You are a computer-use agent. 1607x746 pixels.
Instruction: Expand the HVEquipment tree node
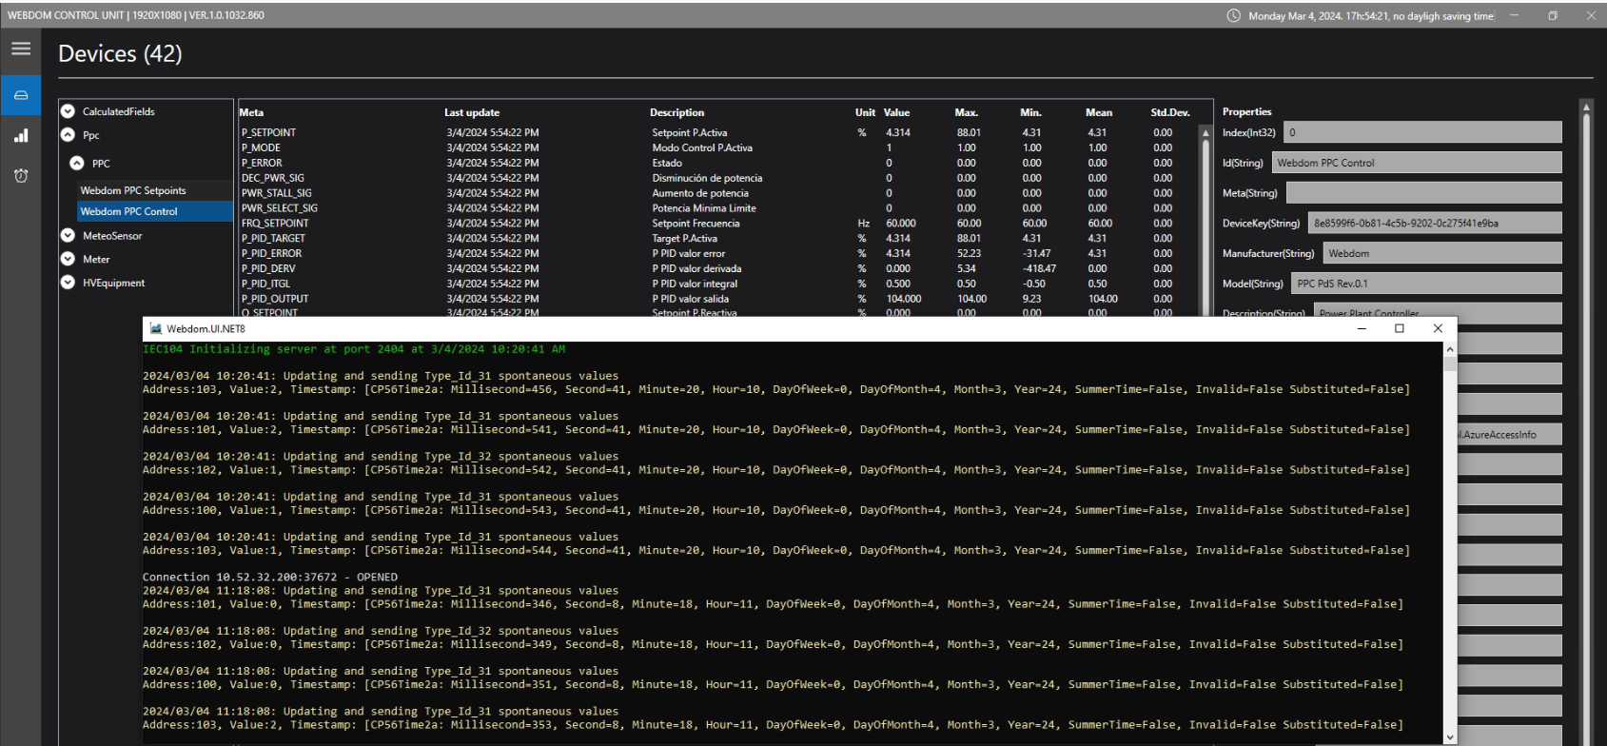(x=68, y=283)
